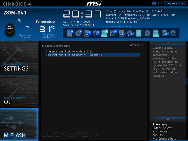Viewport: 188px width, 141px height.
Task: Select the UEFI USB hard disk boot icon
Action: point(87,33)
